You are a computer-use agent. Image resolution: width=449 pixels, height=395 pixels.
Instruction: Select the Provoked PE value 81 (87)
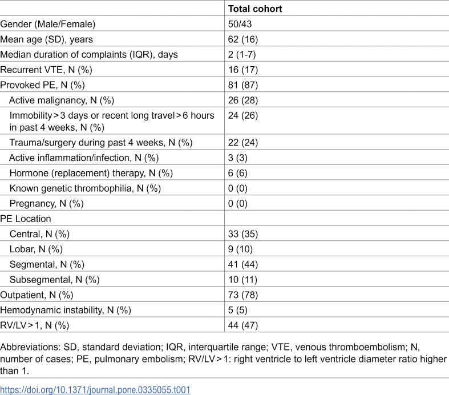point(243,85)
